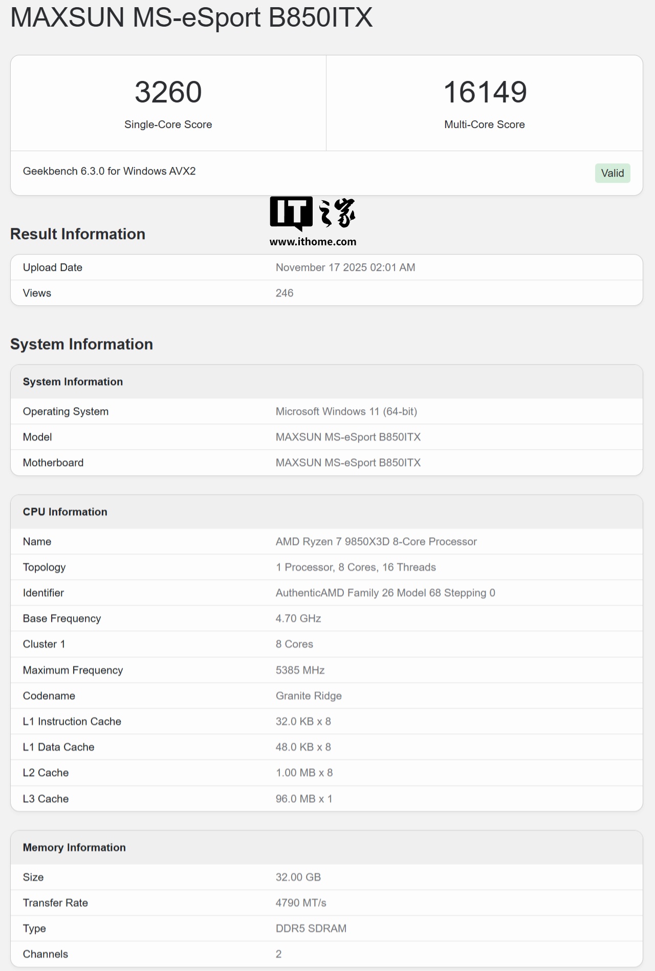Select the AuthenticAMD Family 26 Model 68 value
The width and height of the screenshot is (655, 971).
coord(385,593)
